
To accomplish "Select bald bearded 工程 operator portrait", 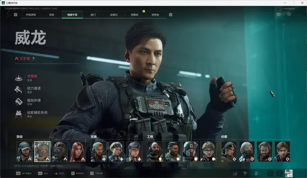I will point(155,151).
